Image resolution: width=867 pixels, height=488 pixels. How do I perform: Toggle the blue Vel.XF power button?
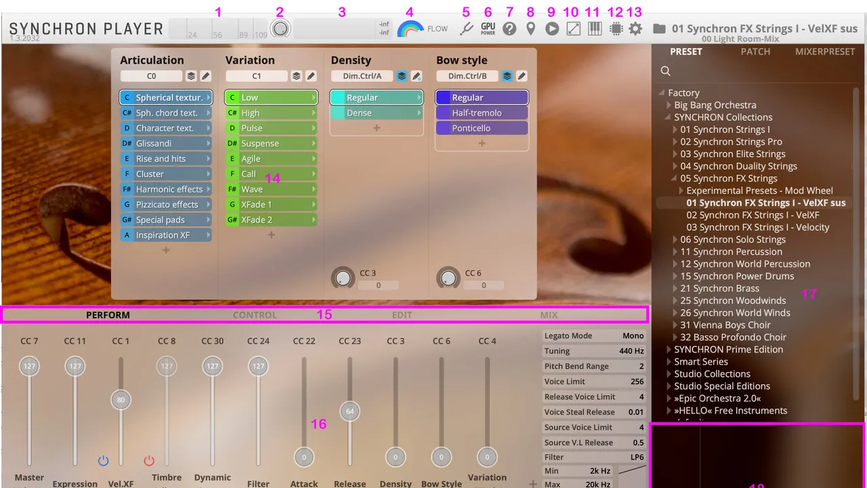pos(103,461)
